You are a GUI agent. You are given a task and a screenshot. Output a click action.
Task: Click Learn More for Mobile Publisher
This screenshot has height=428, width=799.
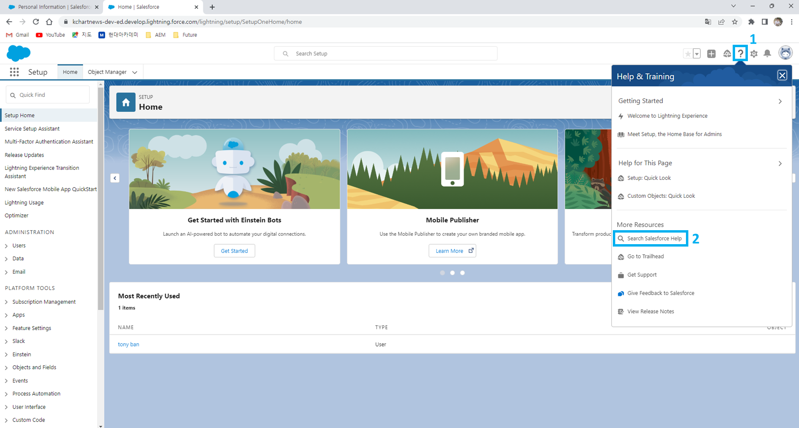point(452,251)
